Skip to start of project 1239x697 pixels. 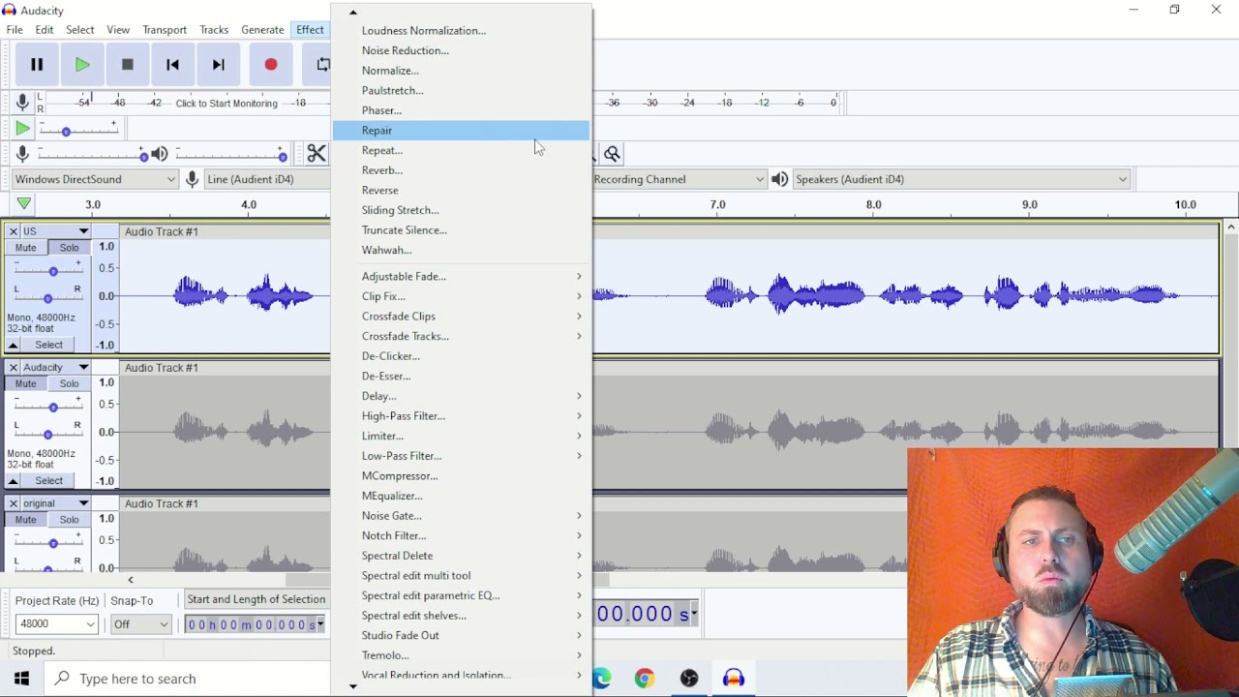click(172, 65)
